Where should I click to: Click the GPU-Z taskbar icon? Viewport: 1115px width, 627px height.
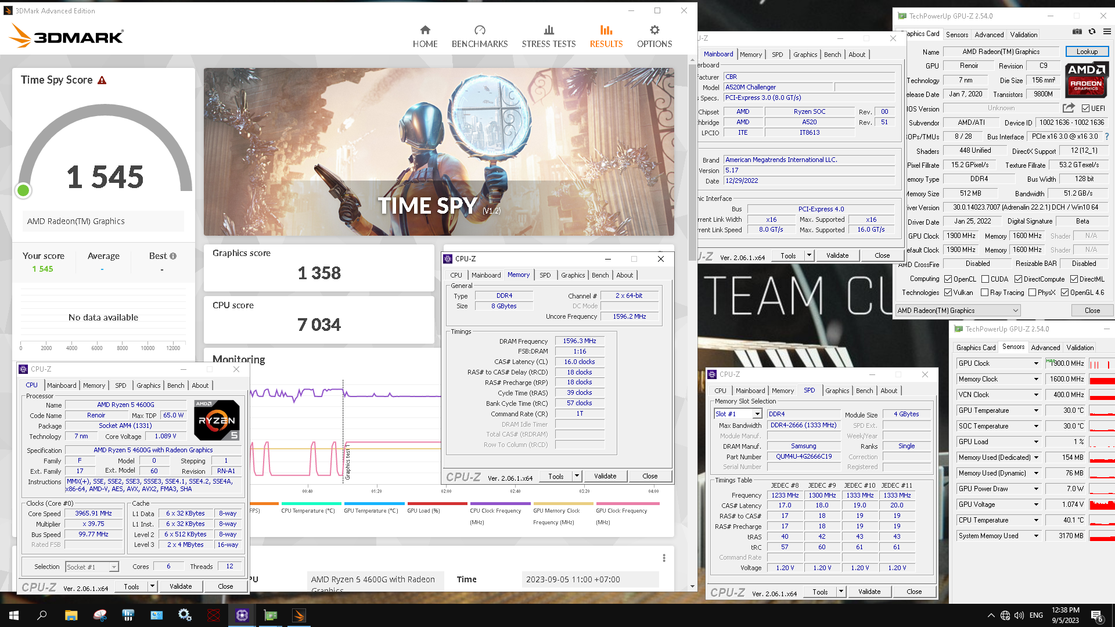coord(271,615)
